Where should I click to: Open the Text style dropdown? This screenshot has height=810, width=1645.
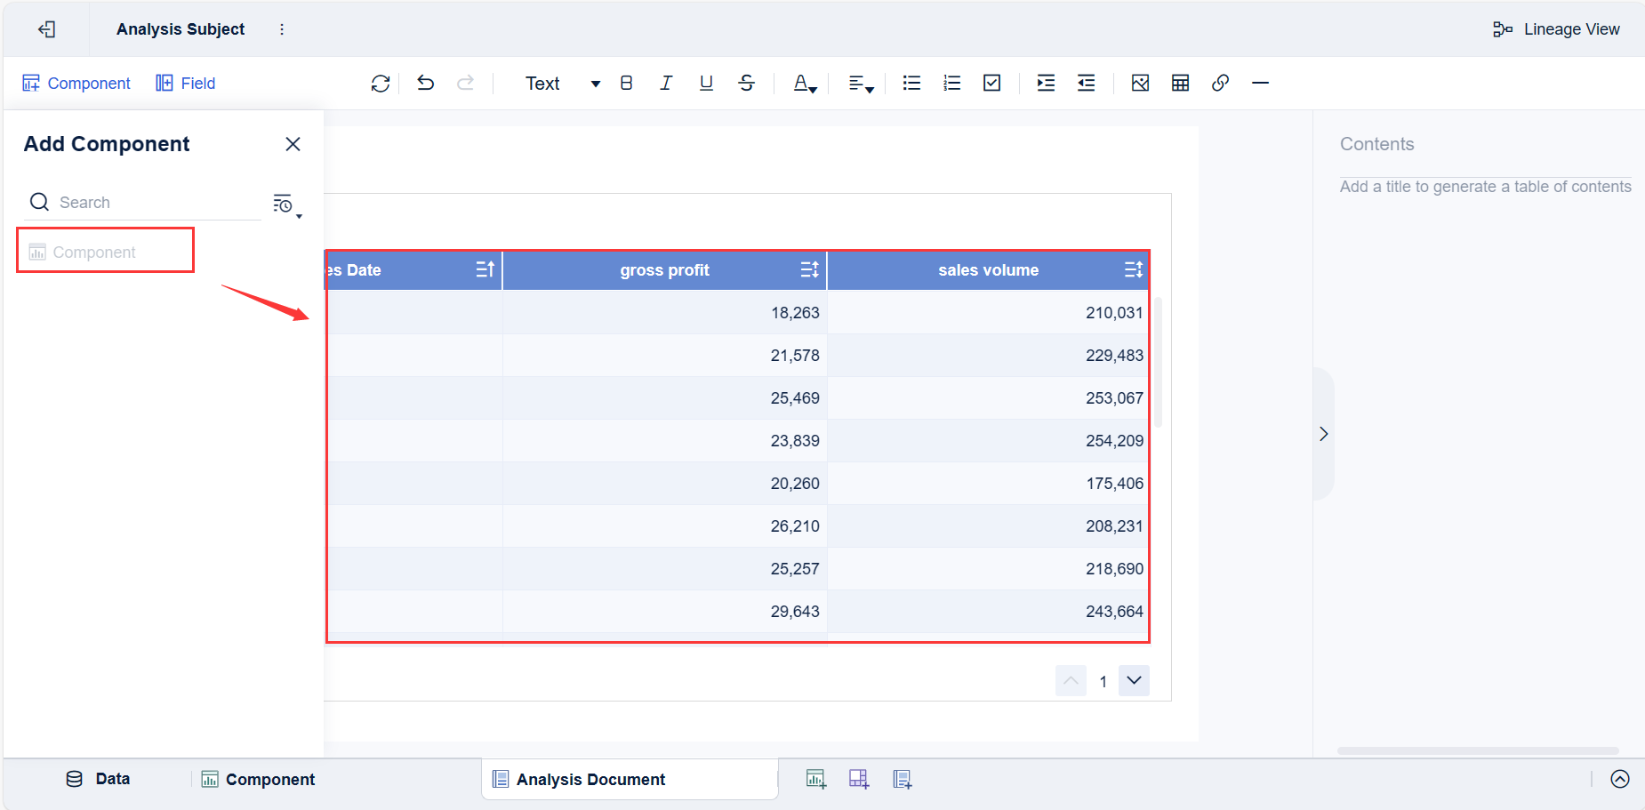(x=556, y=83)
